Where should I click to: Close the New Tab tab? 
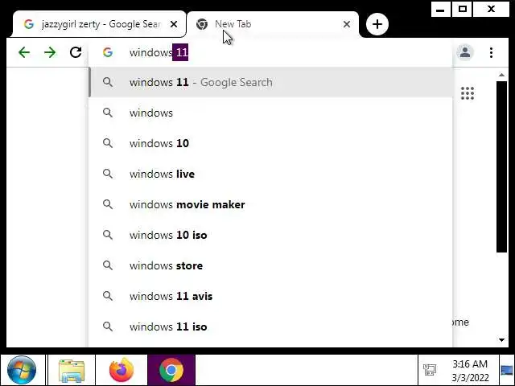tap(347, 24)
